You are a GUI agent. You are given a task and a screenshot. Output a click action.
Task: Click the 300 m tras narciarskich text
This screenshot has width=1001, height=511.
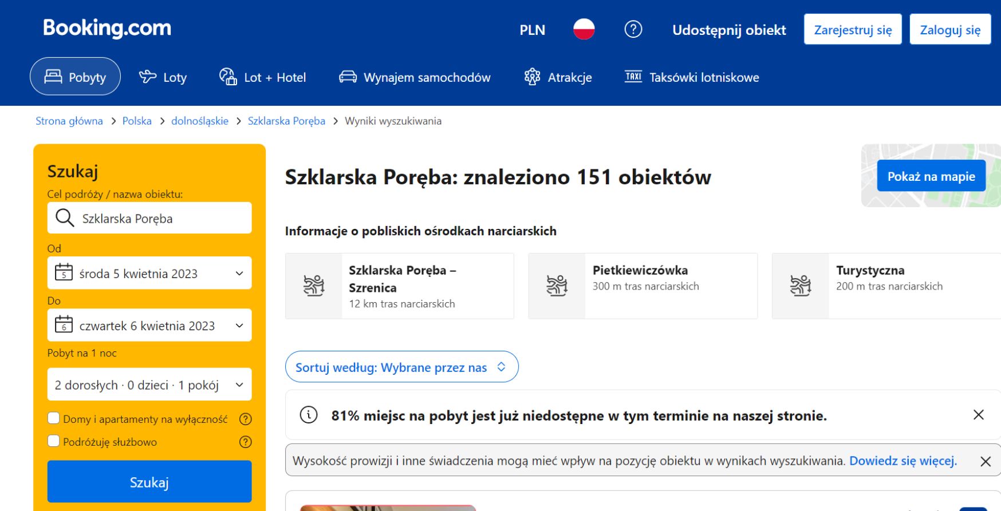pyautogui.click(x=646, y=286)
